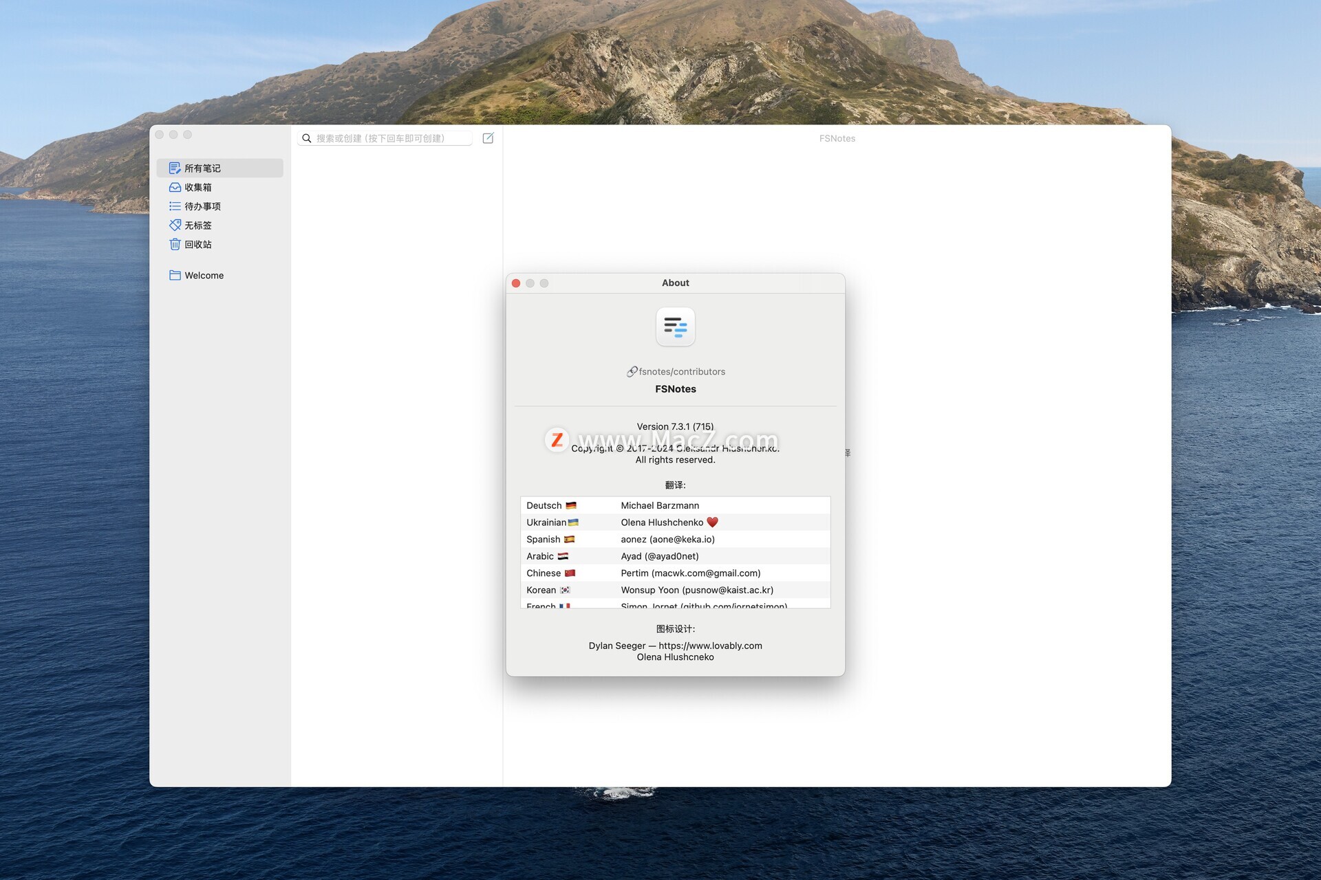
Task: Click the All Notes (所有笔记) sidebar icon
Action: tap(175, 168)
